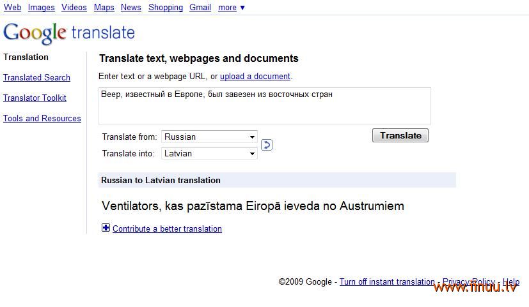Click Turn off instant translation link
Viewport: 529px width, 307px height.
387,281
